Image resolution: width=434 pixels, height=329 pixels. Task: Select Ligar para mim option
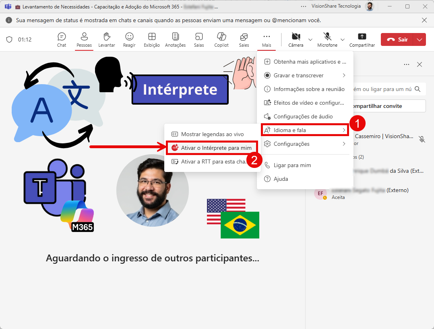point(305,166)
